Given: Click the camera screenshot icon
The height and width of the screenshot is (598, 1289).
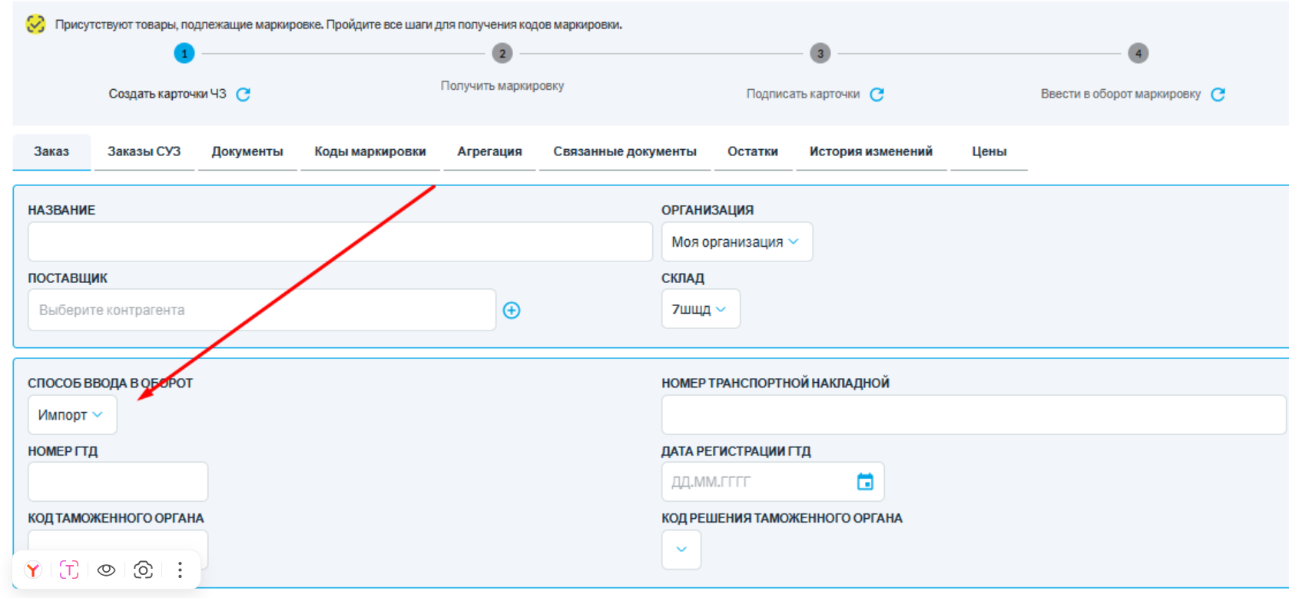Looking at the screenshot, I should click(143, 570).
